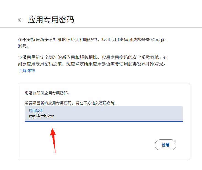Click the red arrow annotation
202x170 pixels.
53,140
